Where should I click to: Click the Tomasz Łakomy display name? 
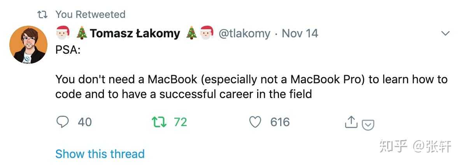coord(135,34)
